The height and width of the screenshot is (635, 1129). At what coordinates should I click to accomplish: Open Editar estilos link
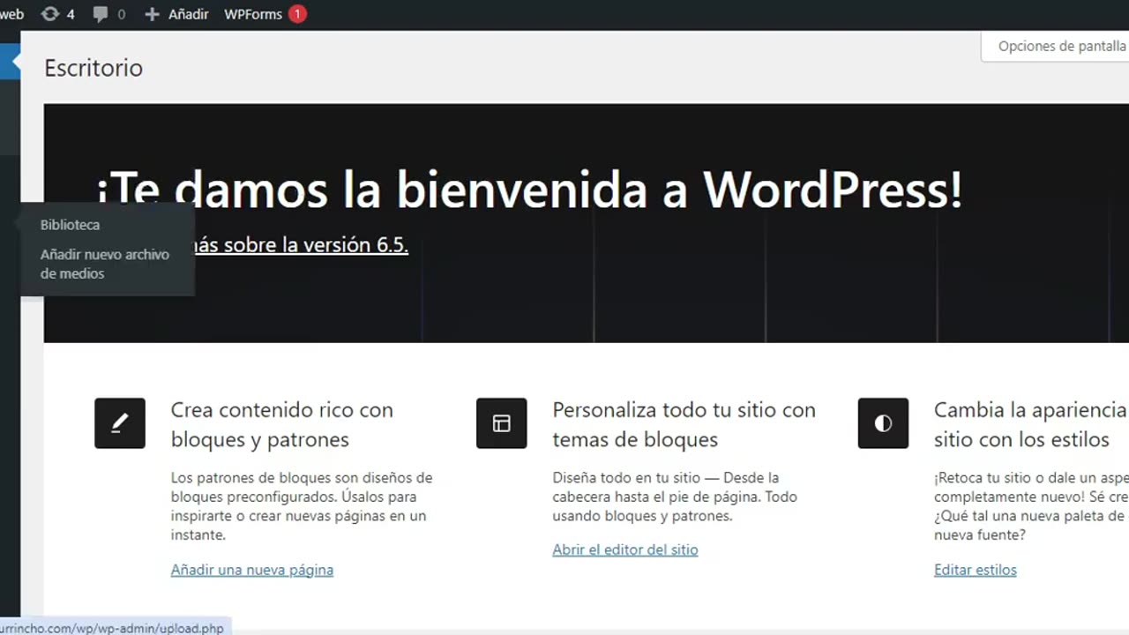pos(976,570)
